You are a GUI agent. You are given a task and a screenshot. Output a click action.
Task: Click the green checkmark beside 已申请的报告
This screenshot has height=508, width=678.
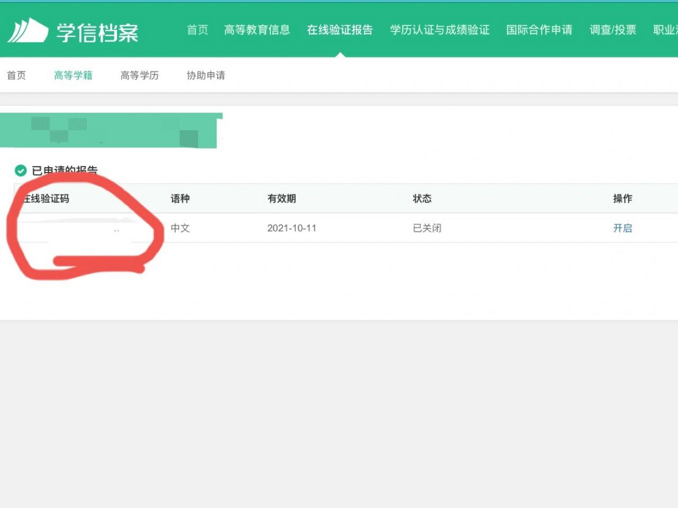[x=21, y=171]
